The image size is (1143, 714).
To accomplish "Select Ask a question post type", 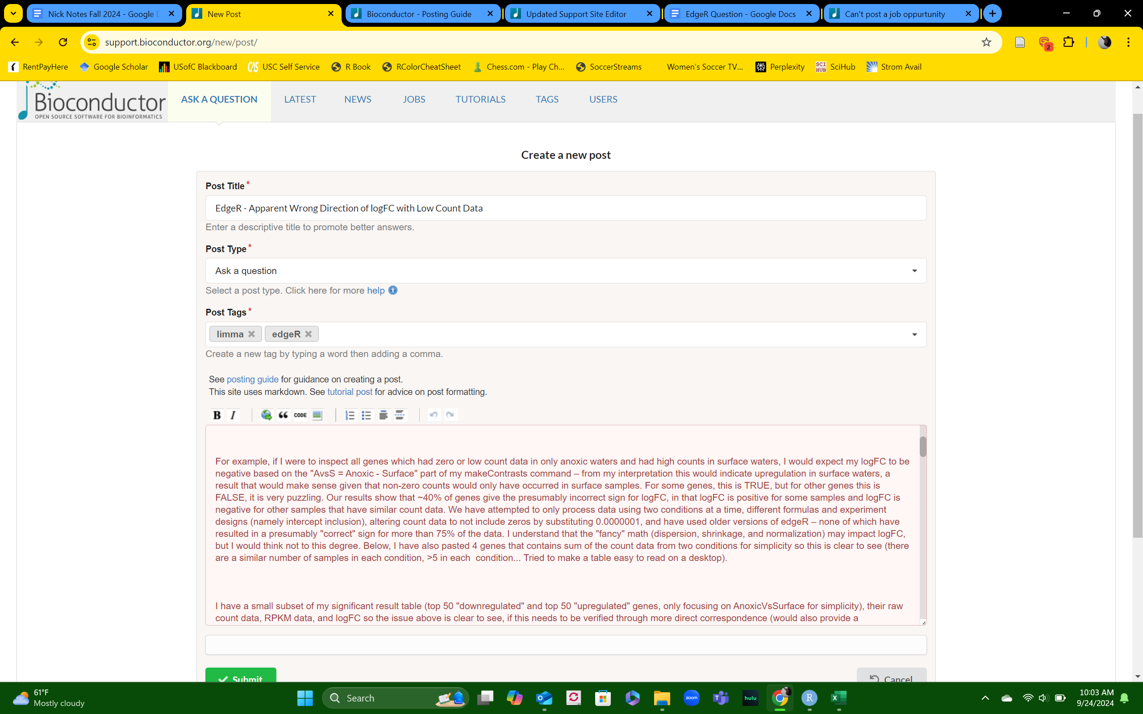I will (x=565, y=270).
